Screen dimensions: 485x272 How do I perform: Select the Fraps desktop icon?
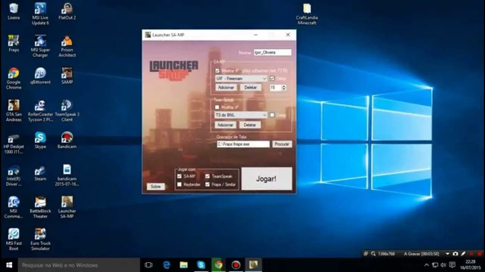(x=14, y=44)
